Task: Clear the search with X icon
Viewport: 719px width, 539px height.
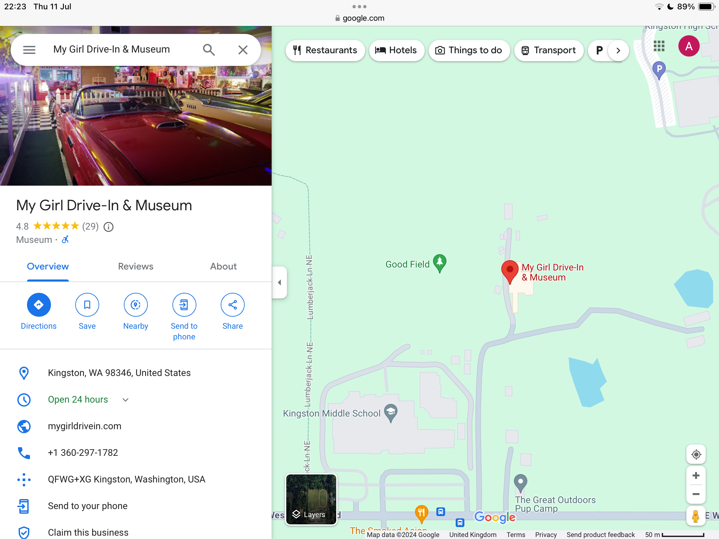Action: (243, 50)
